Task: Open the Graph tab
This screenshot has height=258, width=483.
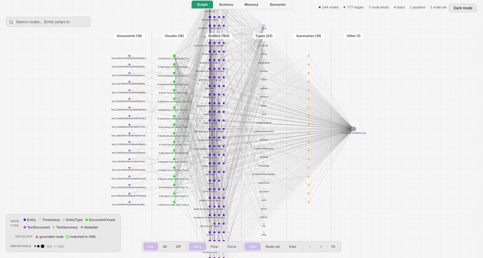Action: tap(202, 5)
